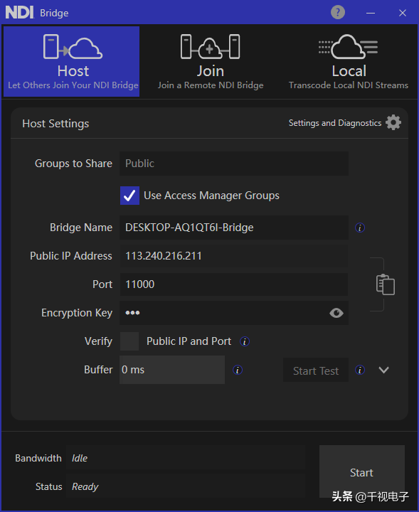Edit the Bridge Name field

point(234,228)
